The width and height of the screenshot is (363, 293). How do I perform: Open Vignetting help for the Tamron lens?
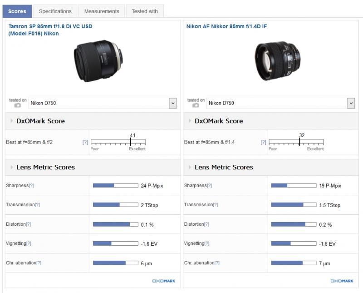(x=29, y=243)
